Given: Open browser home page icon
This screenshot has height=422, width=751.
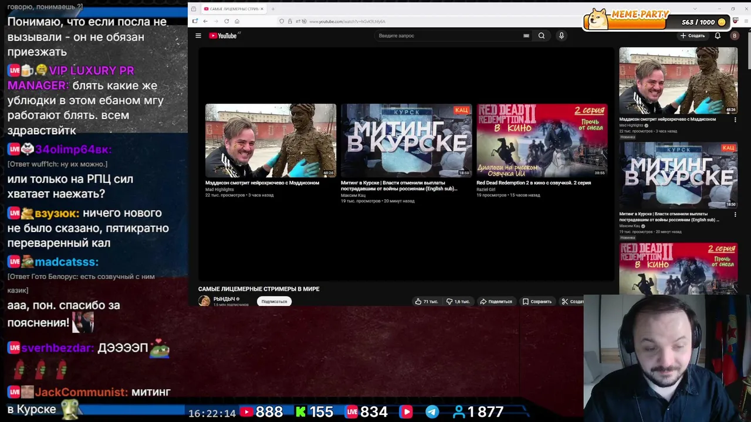Looking at the screenshot, I should point(237,21).
